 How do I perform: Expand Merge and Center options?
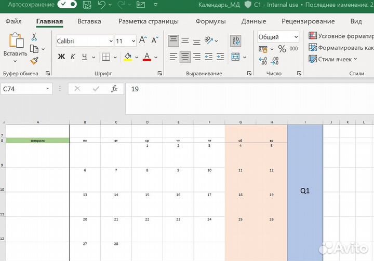(245, 57)
